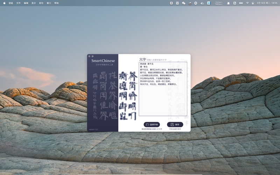Click the version 1.0.1 label
This screenshot has height=175, width=280.
(x=93, y=129)
